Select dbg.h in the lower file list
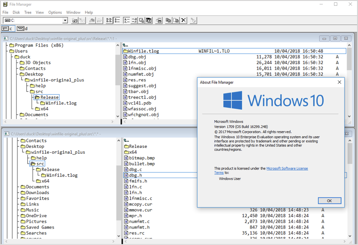The height and width of the screenshot is (245, 358). pos(133,175)
